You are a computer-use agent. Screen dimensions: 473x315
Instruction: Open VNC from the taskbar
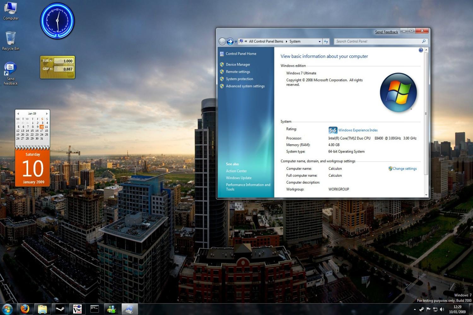click(77, 309)
